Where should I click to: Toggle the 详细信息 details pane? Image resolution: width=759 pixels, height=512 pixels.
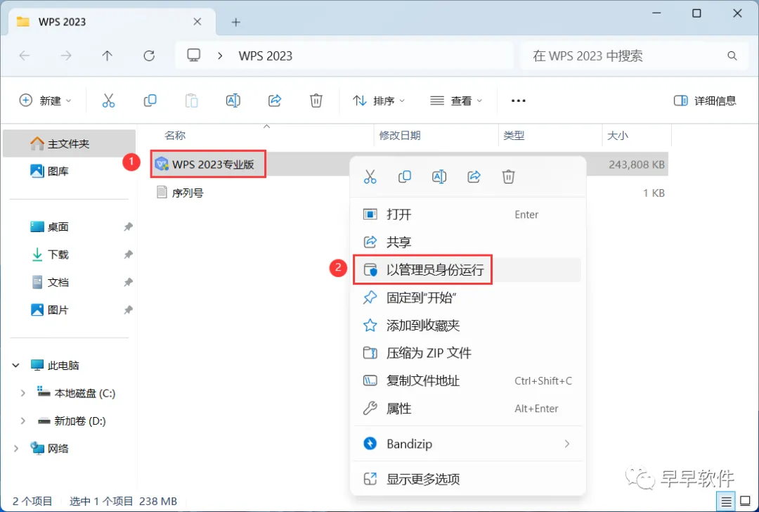click(705, 101)
